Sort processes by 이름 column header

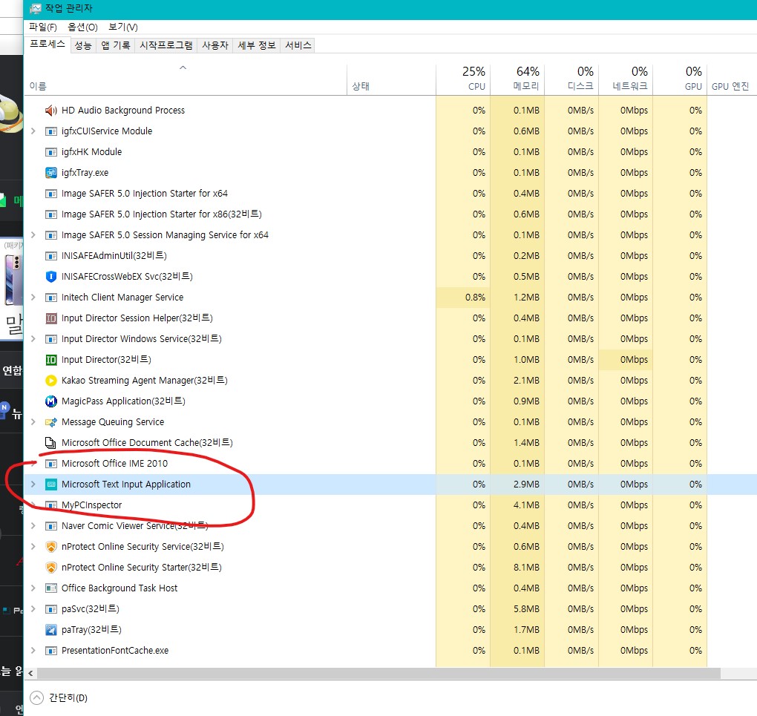pos(186,79)
